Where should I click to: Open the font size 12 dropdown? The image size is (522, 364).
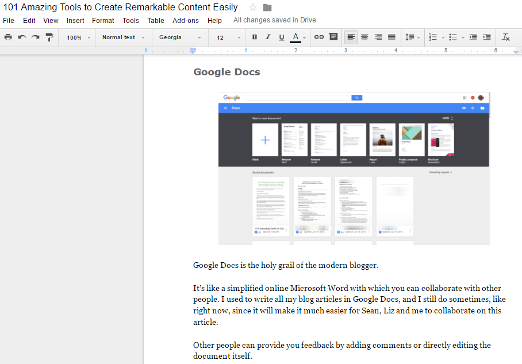(x=228, y=37)
